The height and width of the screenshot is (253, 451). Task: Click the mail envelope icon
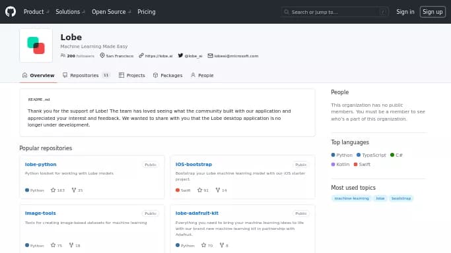[x=210, y=55]
